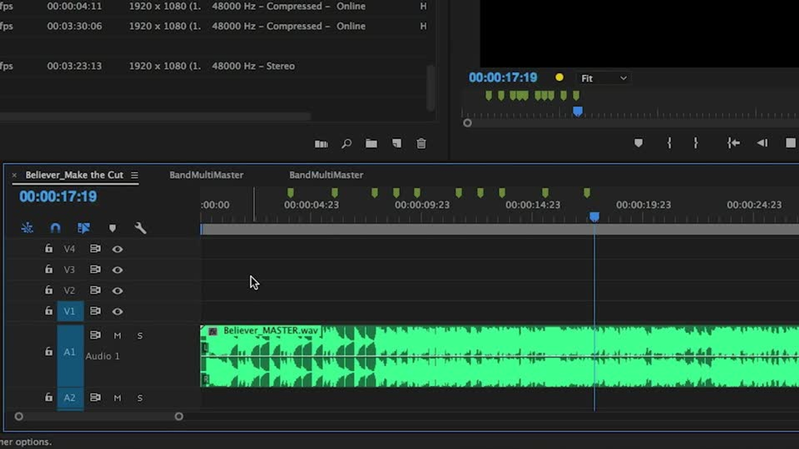Viewport: 799px width, 449px height.
Task: Select A2 track target label
Action: pyautogui.click(x=70, y=398)
